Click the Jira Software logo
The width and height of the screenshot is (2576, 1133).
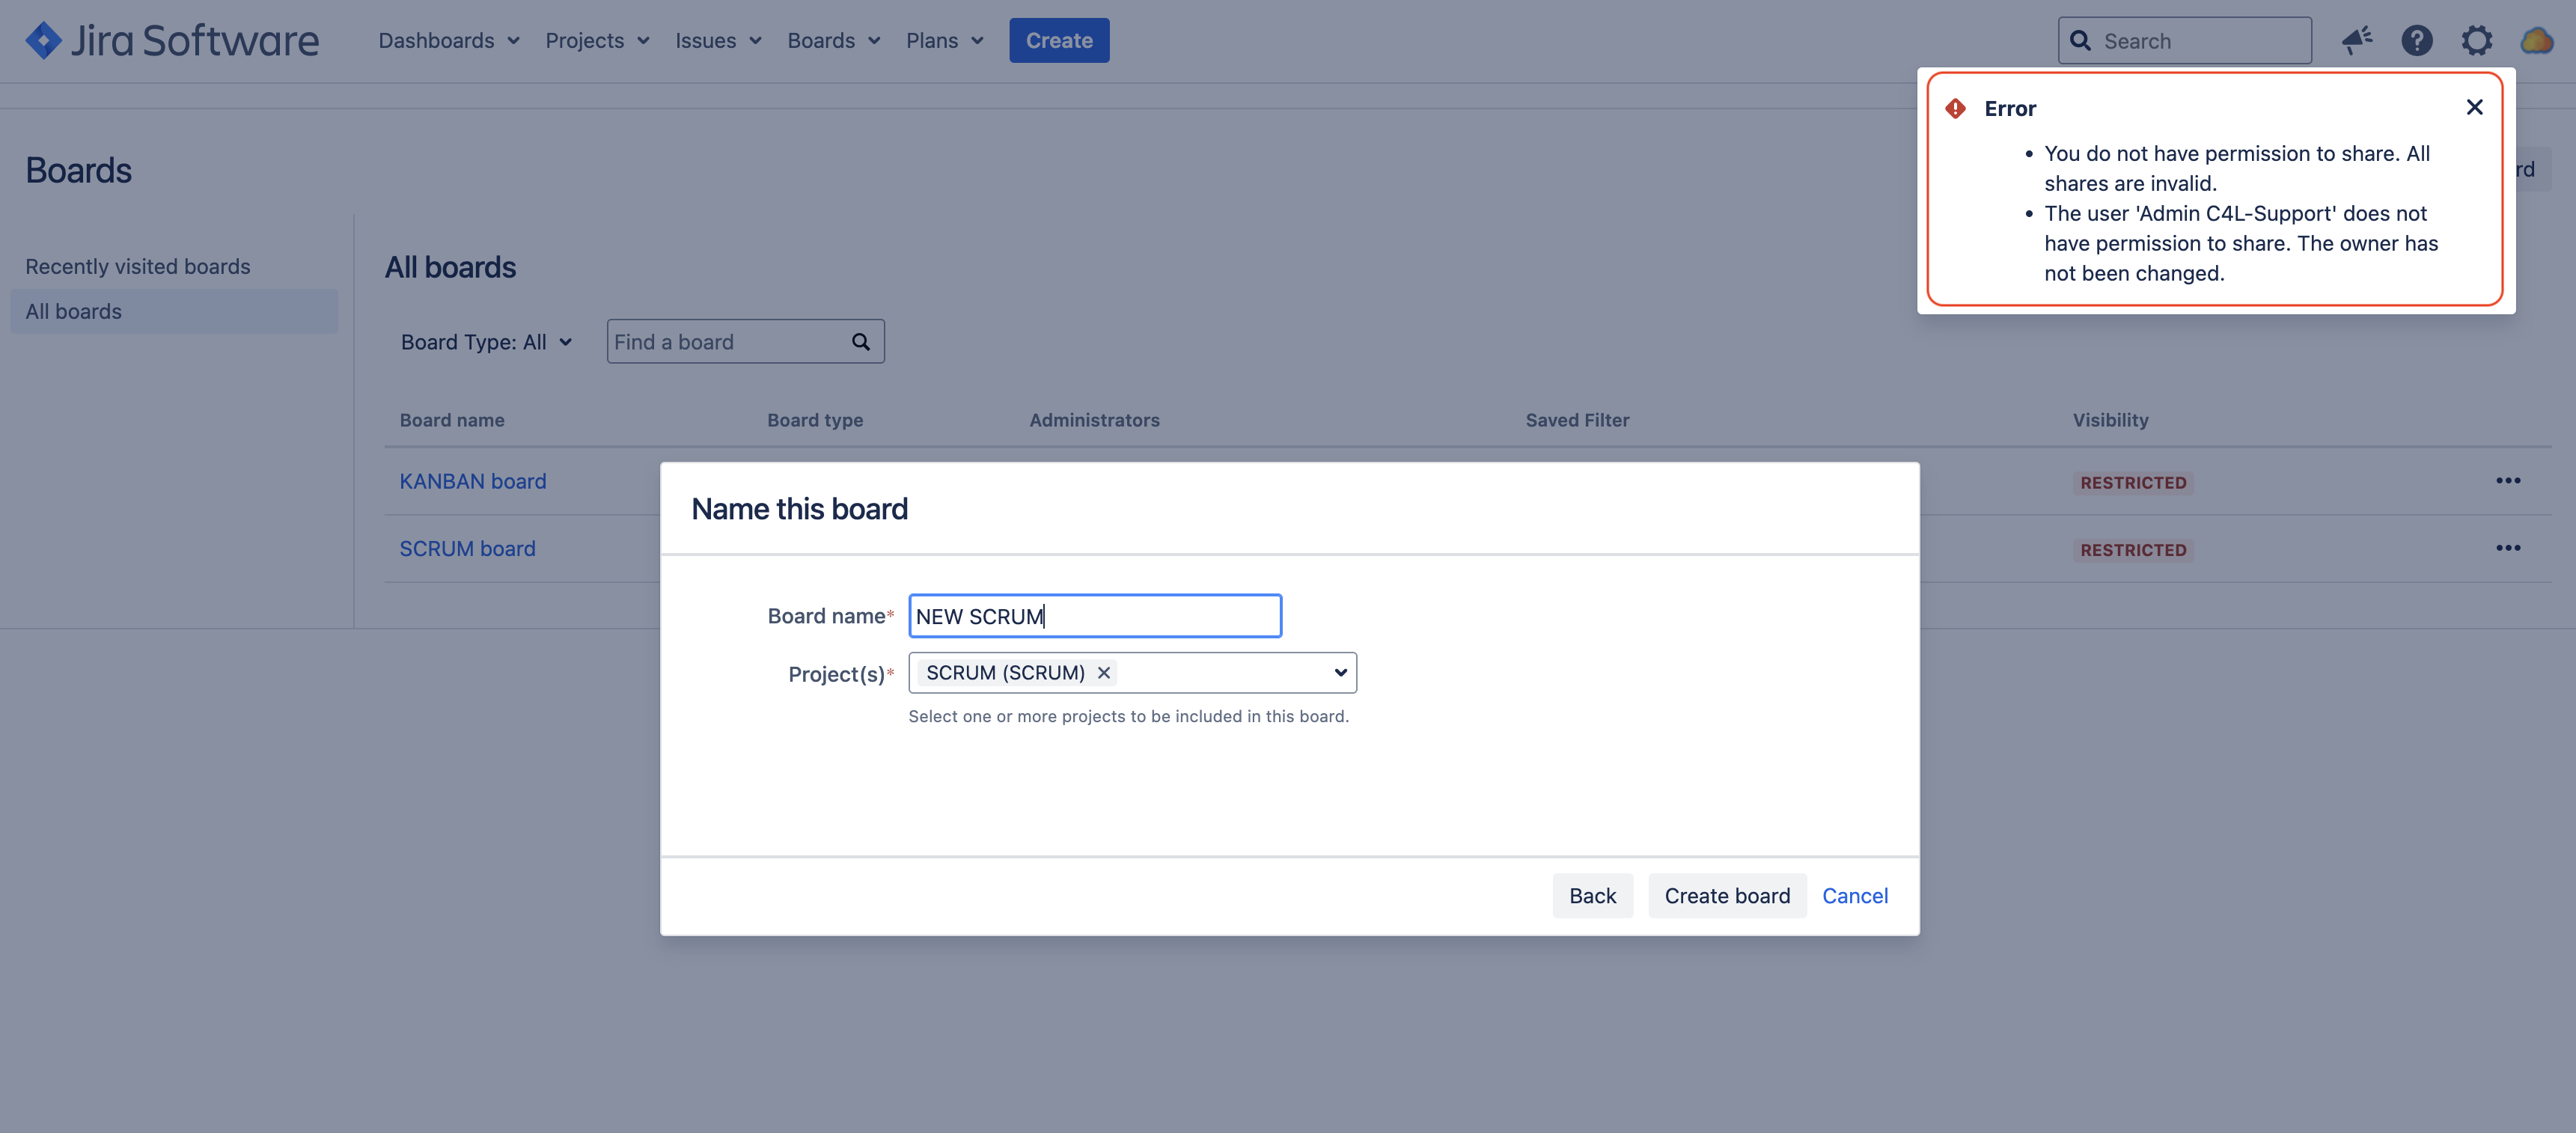click(172, 41)
